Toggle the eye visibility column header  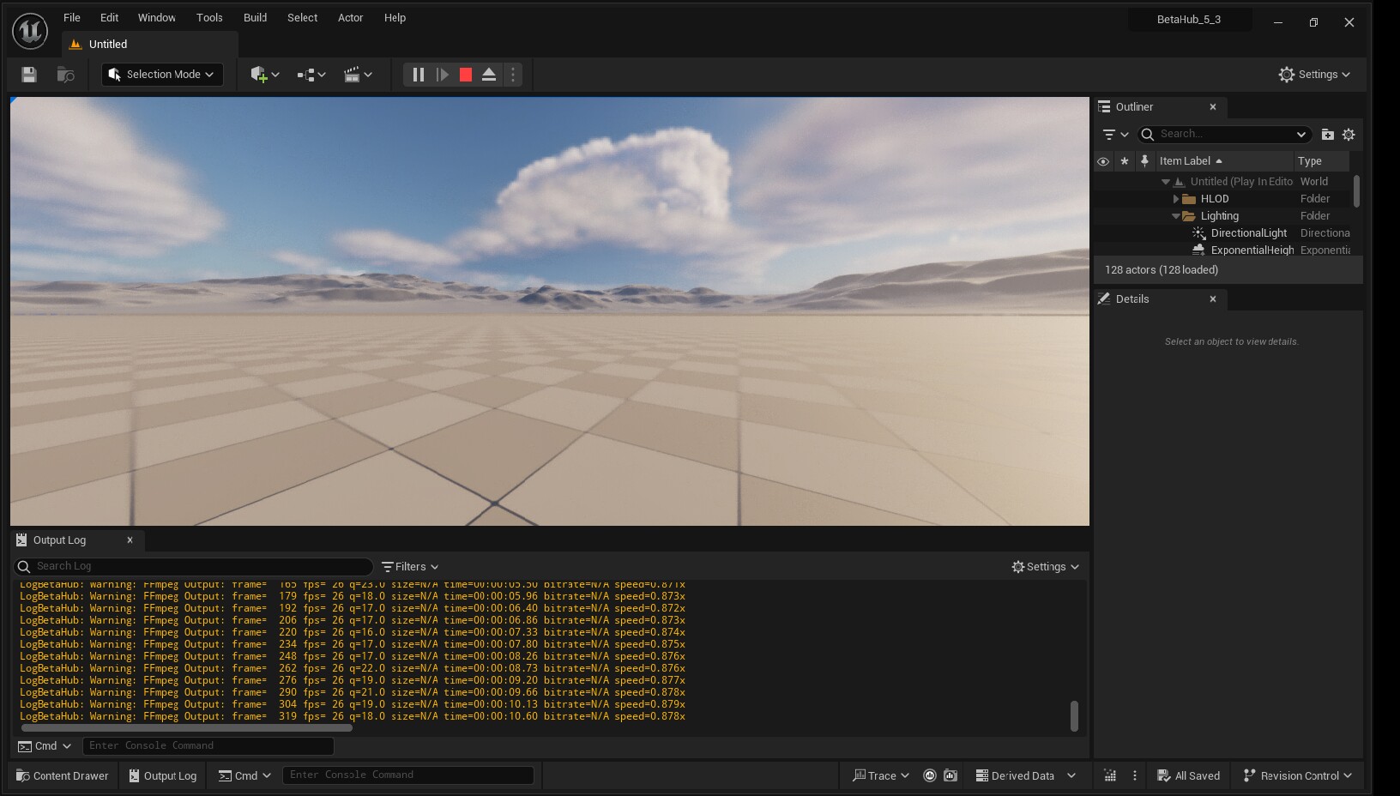(1103, 161)
